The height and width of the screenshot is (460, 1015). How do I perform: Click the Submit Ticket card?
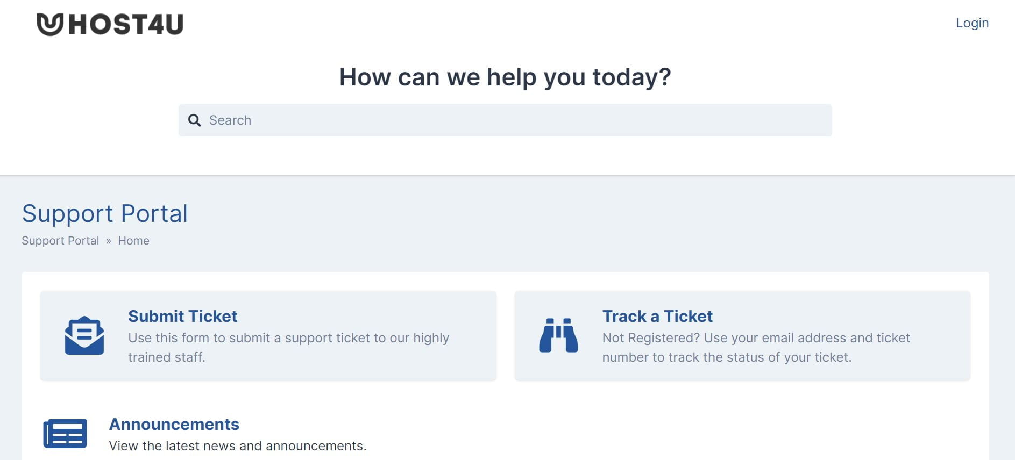[x=268, y=335]
